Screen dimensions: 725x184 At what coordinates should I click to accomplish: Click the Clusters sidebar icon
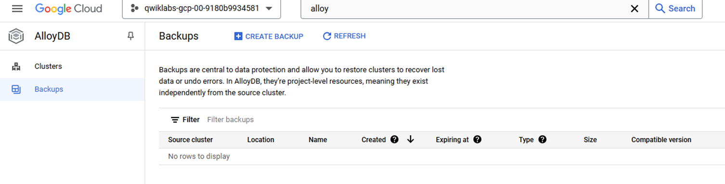point(16,67)
